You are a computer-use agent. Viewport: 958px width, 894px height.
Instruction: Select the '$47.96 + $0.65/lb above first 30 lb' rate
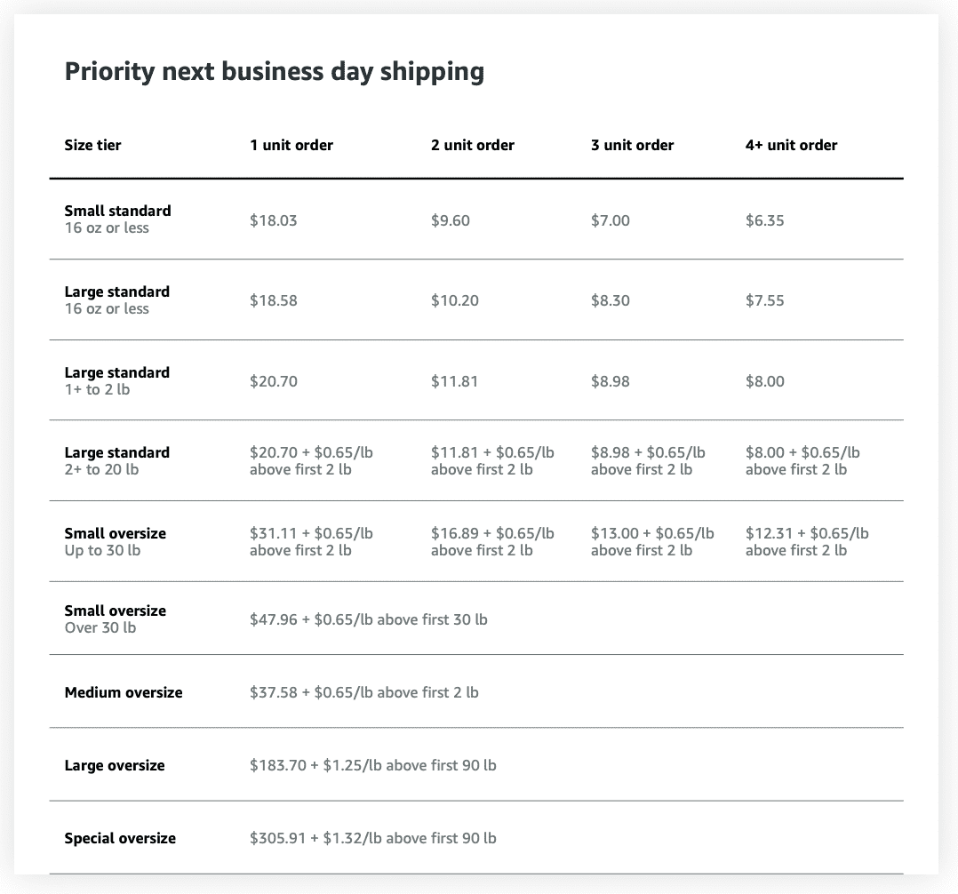point(368,619)
